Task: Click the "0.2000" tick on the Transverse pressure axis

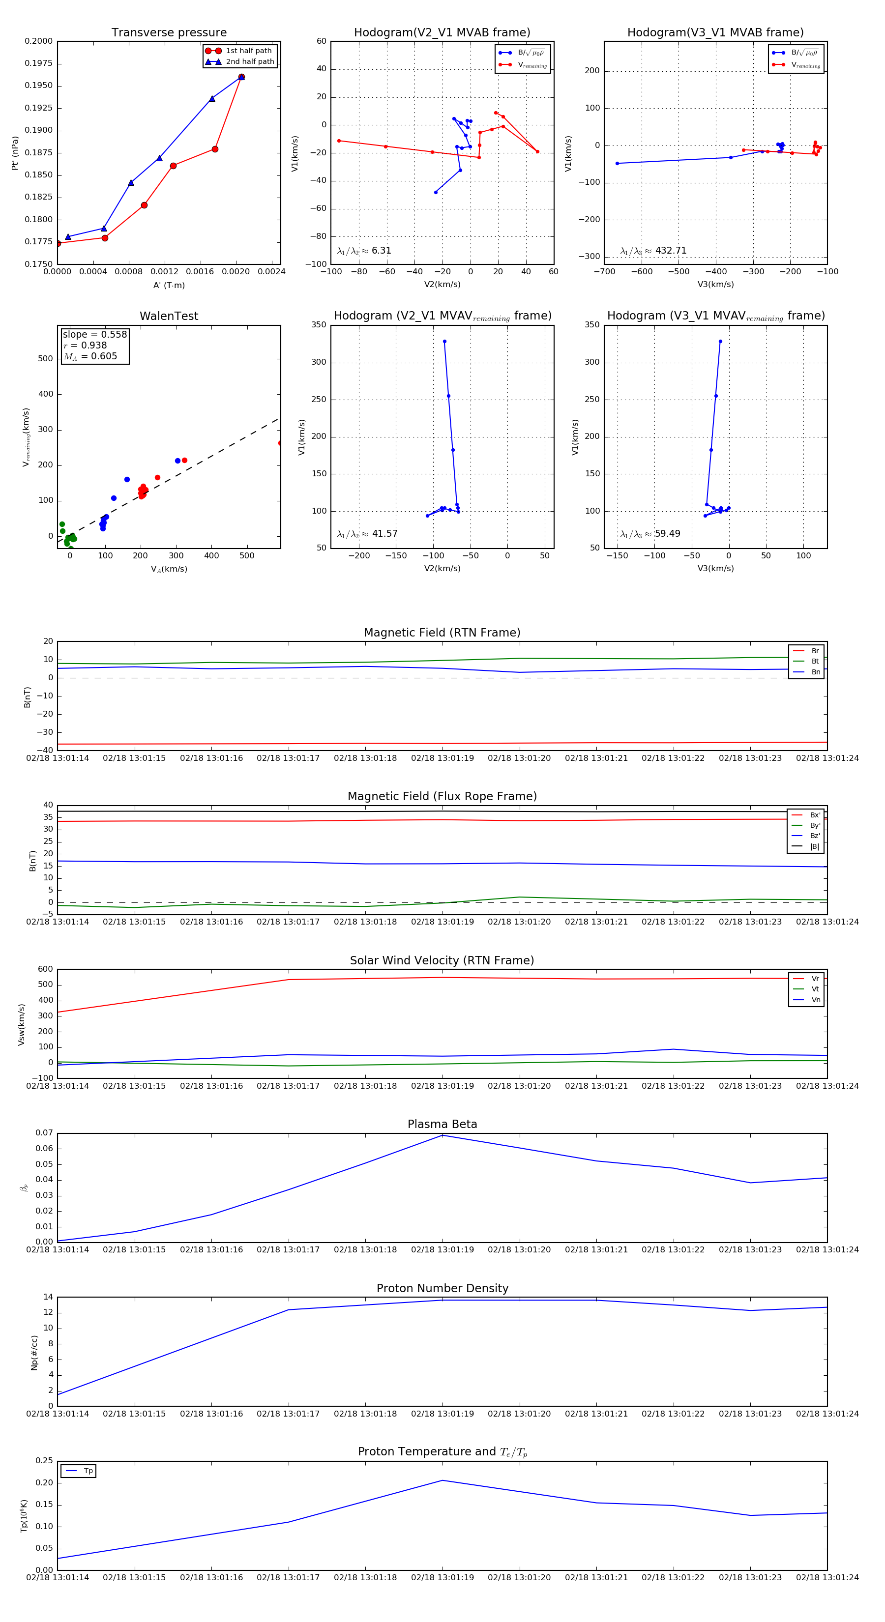Action: point(38,42)
